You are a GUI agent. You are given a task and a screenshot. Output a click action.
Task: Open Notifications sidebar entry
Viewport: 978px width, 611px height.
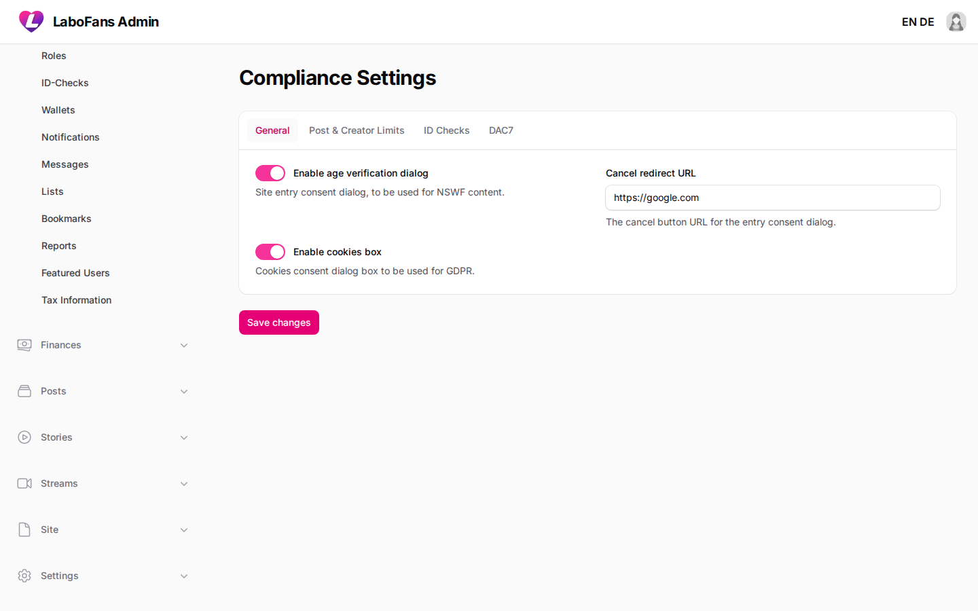coord(71,137)
